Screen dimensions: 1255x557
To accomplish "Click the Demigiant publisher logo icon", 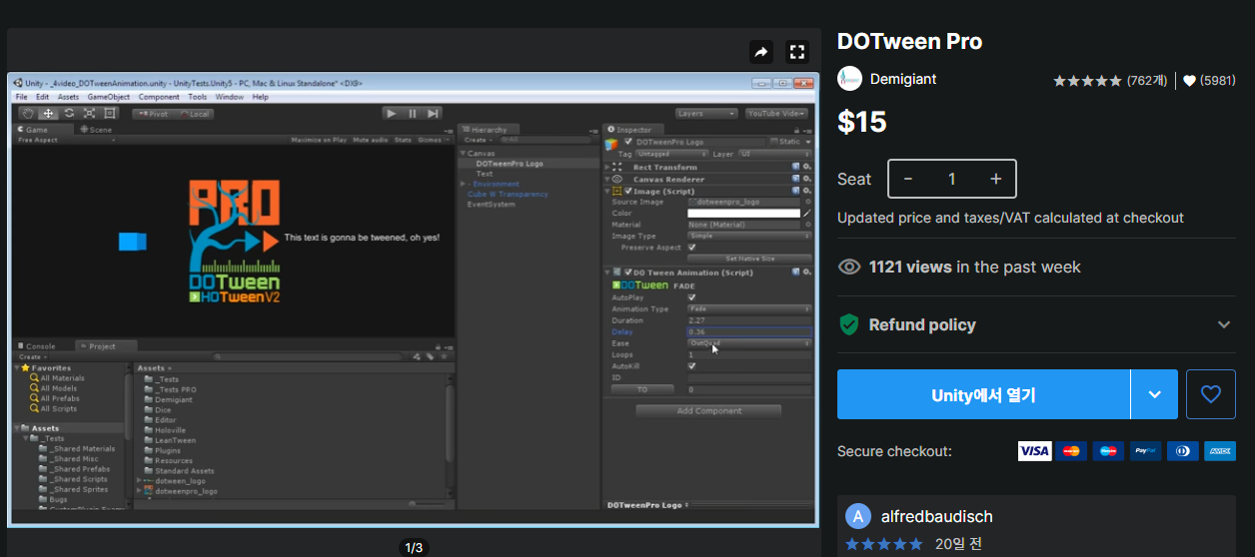I will 849,79.
